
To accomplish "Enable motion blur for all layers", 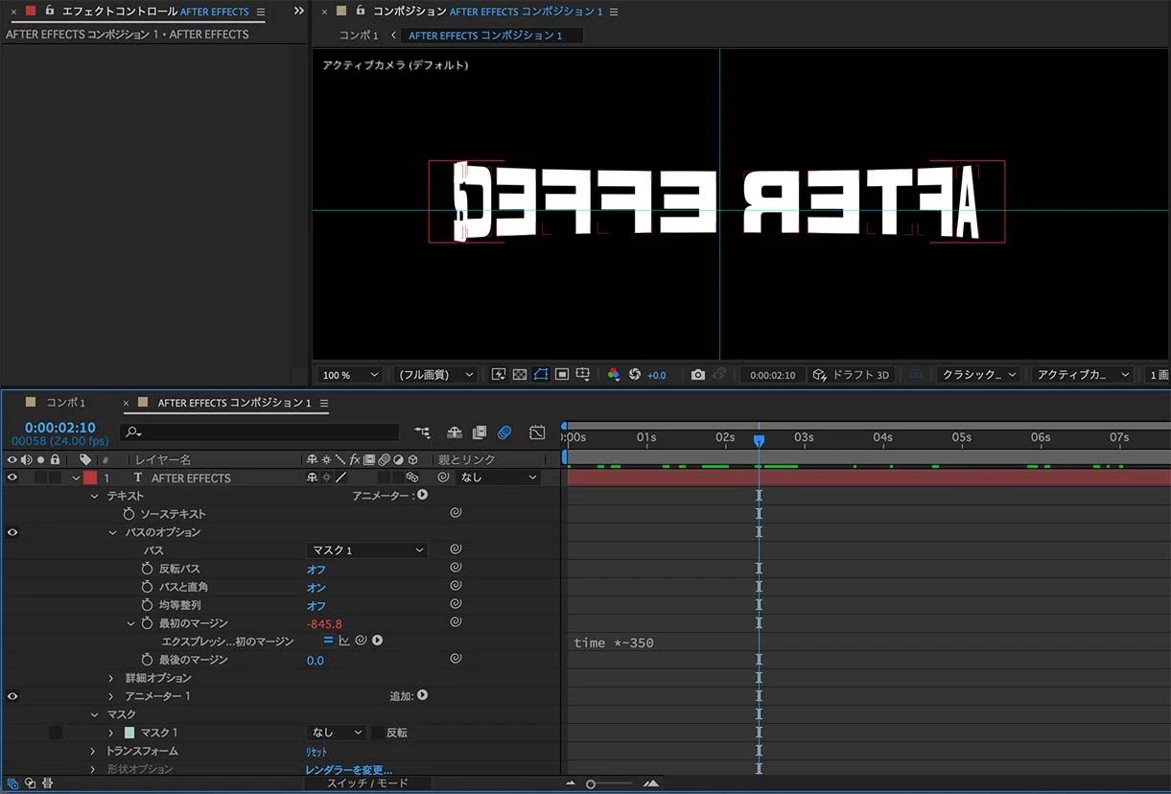I will click(504, 432).
